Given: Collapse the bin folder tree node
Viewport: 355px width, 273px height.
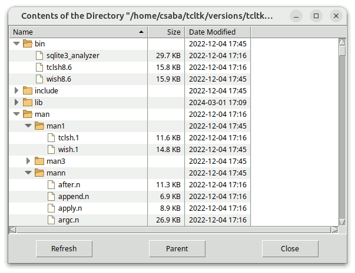Looking at the screenshot, I should click(x=16, y=43).
